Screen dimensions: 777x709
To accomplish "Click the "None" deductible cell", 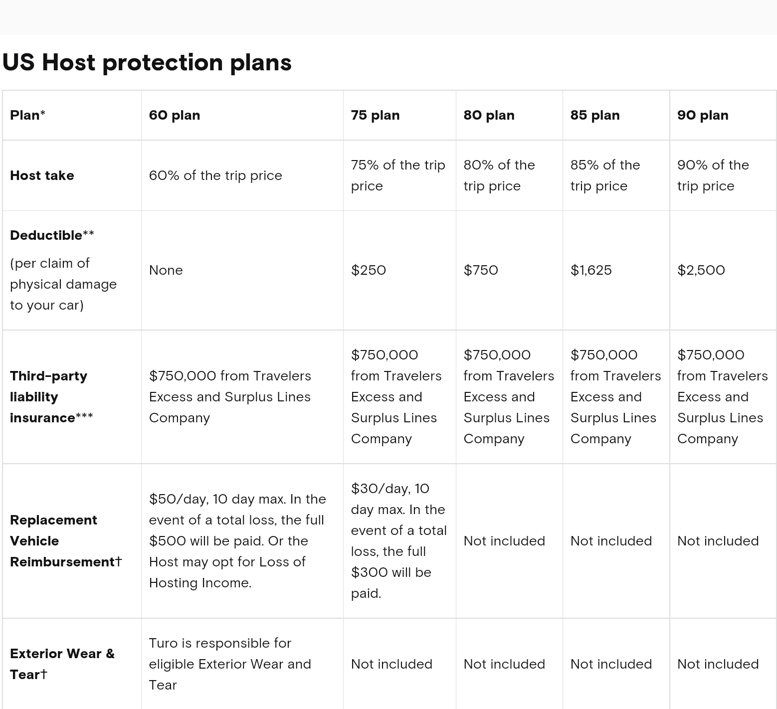I will (166, 270).
